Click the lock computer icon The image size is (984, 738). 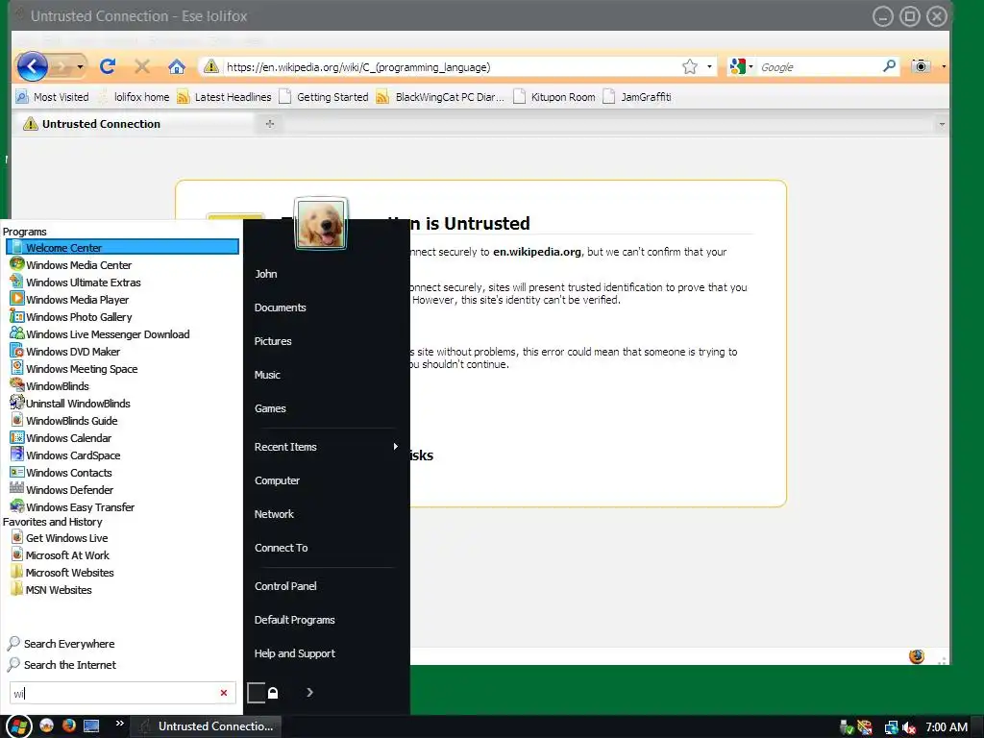273,692
